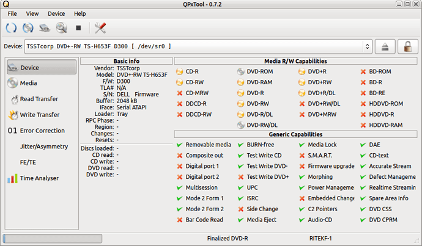Click the refresh device list toolbar icon
The width and height of the screenshot is (422, 246).
point(11,27)
